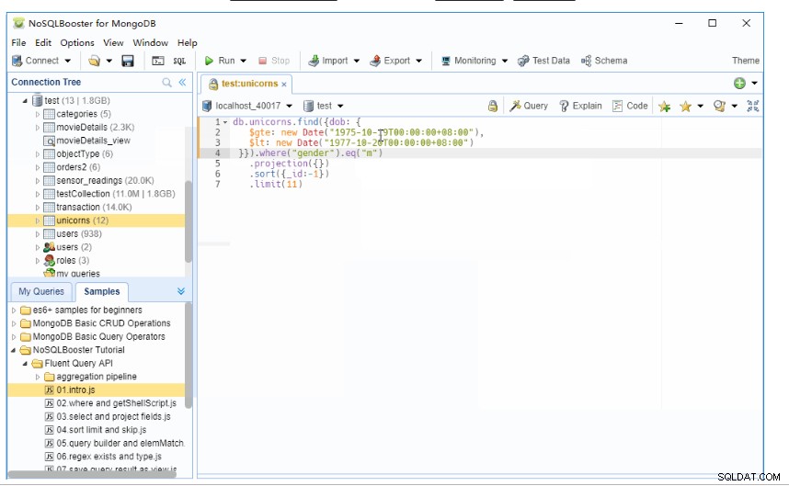789x486 pixels.
Task: Click the users (2) people icon
Action: click(x=49, y=247)
